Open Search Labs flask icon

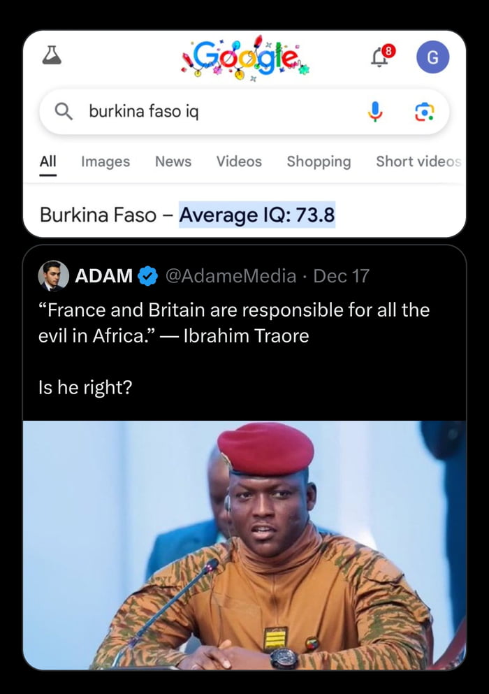click(x=52, y=57)
